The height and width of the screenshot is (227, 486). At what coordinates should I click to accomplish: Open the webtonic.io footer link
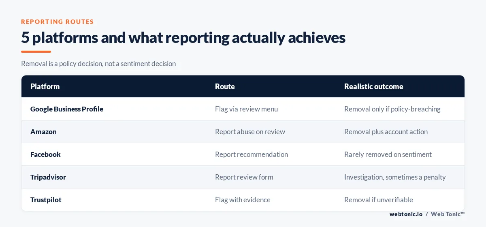coord(406,214)
